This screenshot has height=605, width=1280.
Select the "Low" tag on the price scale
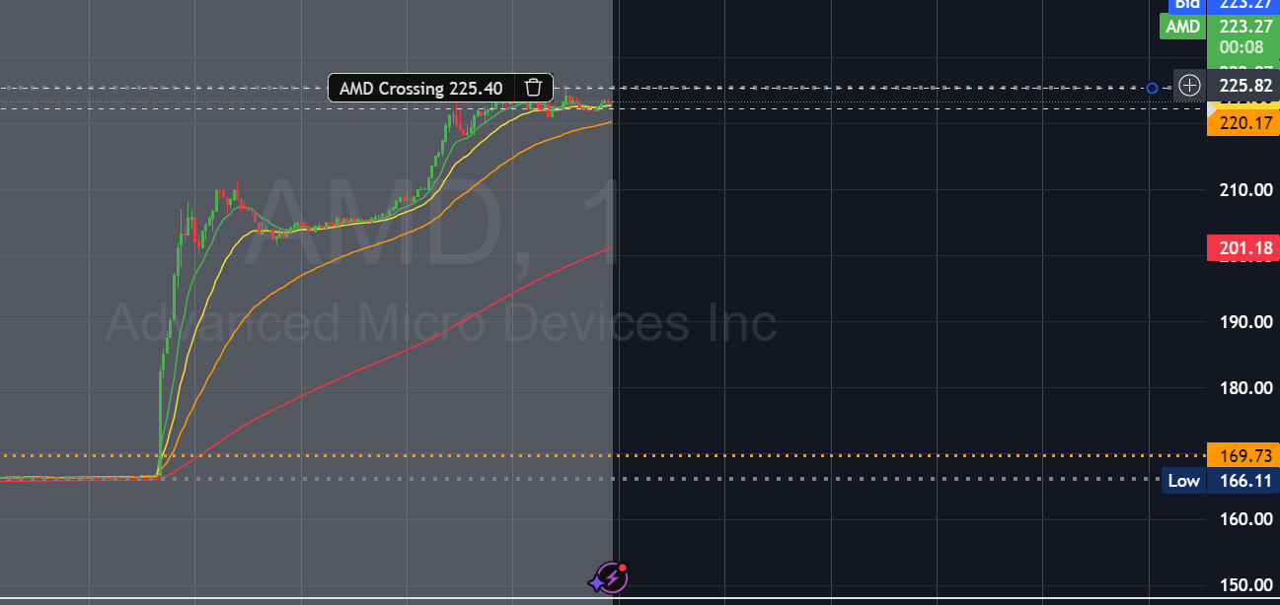[x=1183, y=481]
